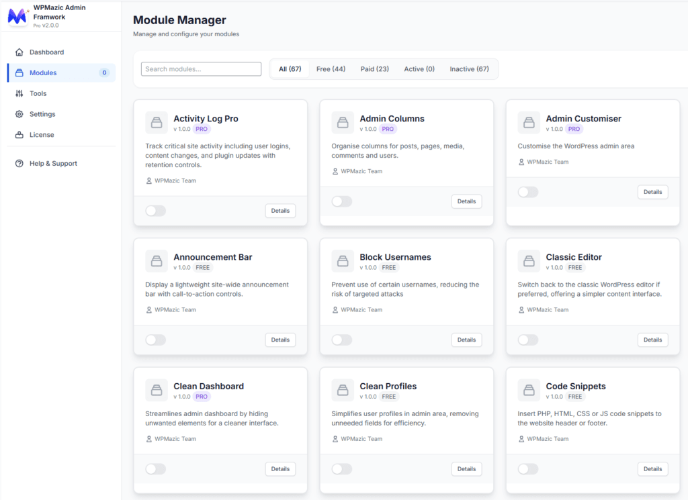The width and height of the screenshot is (688, 500).
Task: Click author icon in Clean Dashboard card
Action: pos(148,439)
